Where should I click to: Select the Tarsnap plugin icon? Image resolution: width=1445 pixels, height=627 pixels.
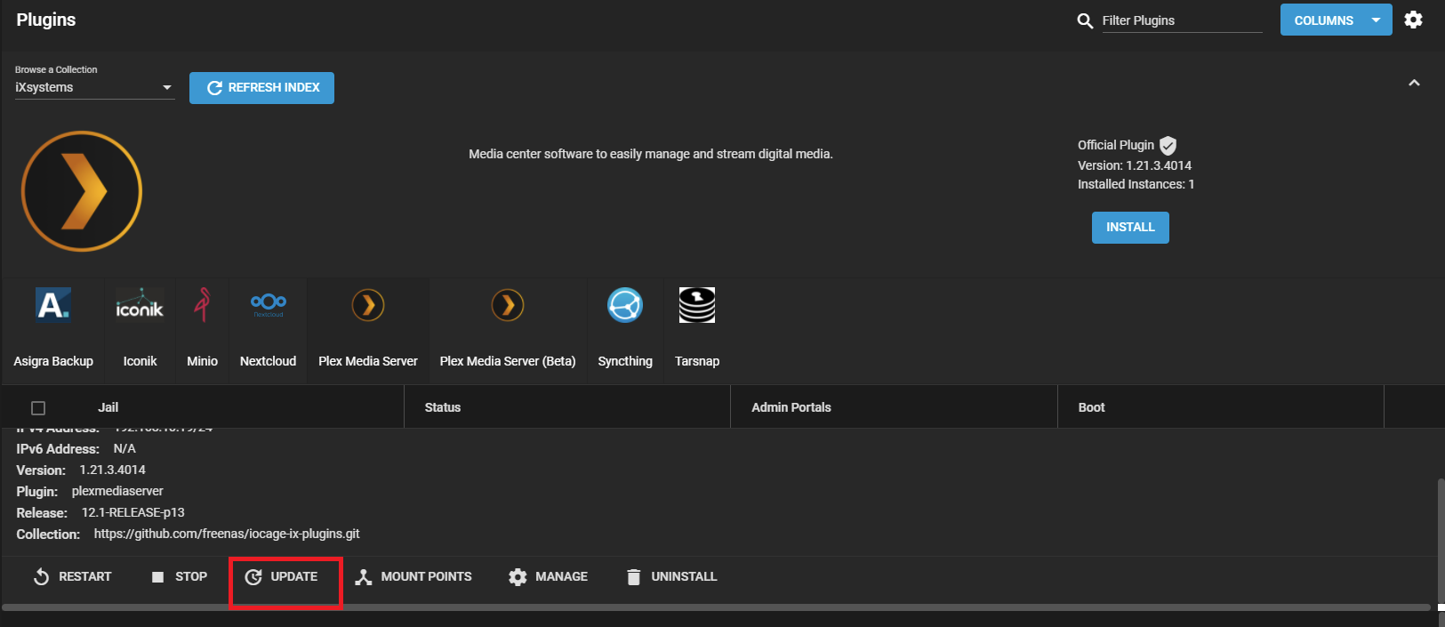[697, 305]
